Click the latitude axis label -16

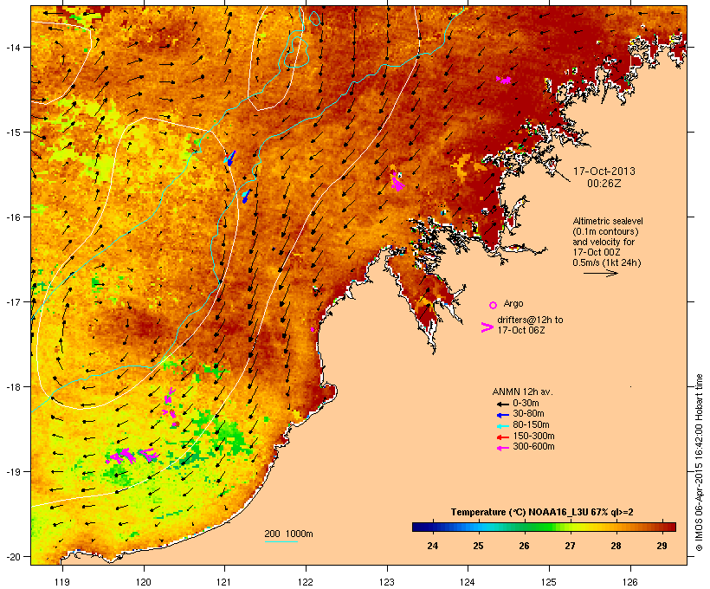[13, 217]
